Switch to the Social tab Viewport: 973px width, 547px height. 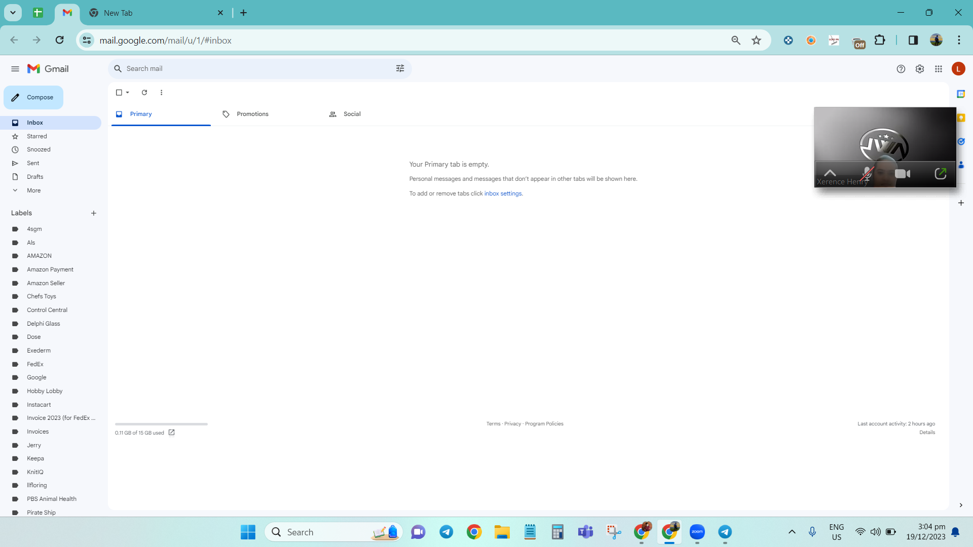point(373,114)
